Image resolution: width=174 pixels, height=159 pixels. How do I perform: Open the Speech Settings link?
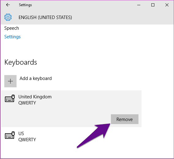point(13,37)
